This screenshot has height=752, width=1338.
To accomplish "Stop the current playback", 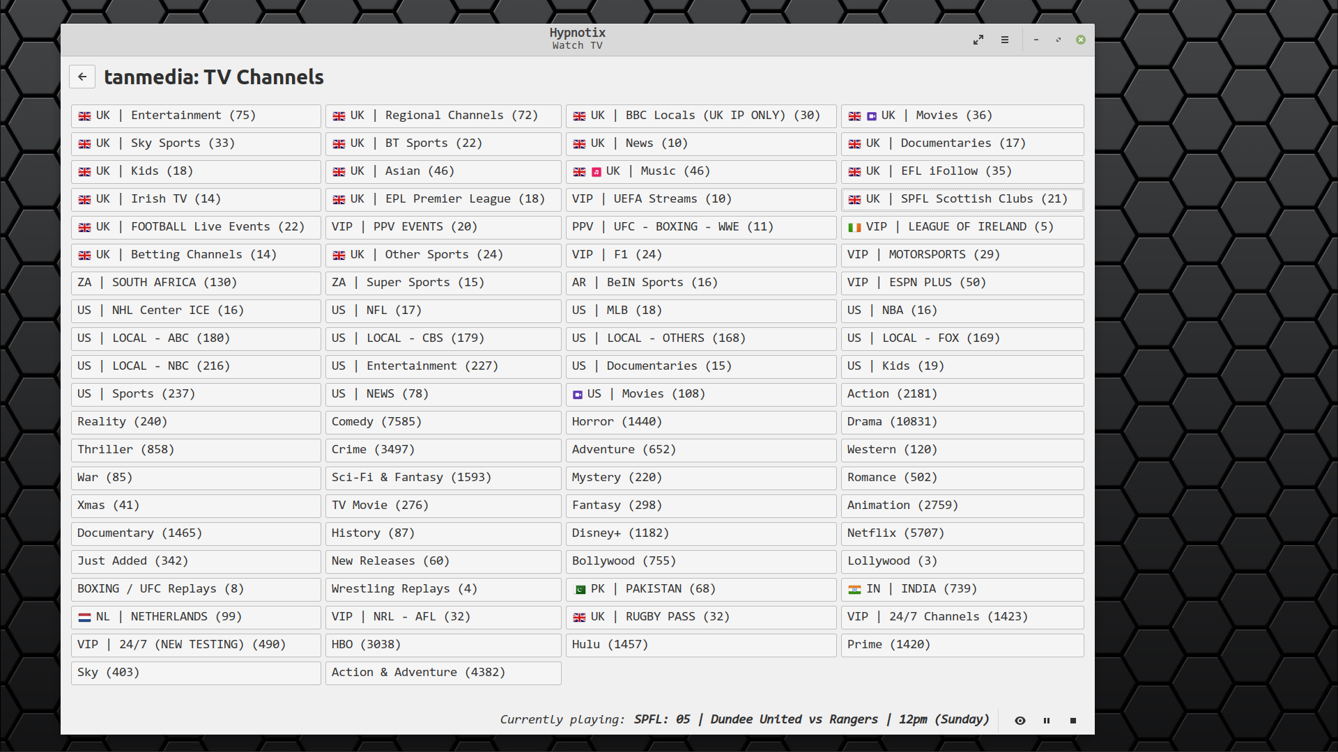I will [x=1073, y=721].
